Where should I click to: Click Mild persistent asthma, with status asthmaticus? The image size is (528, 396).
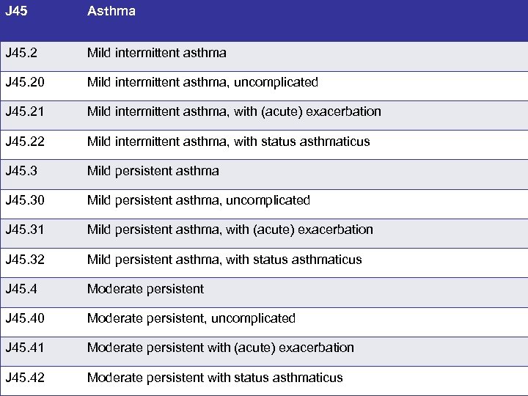(x=224, y=260)
